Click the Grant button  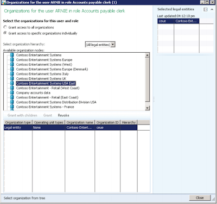[x=48, y=115]
